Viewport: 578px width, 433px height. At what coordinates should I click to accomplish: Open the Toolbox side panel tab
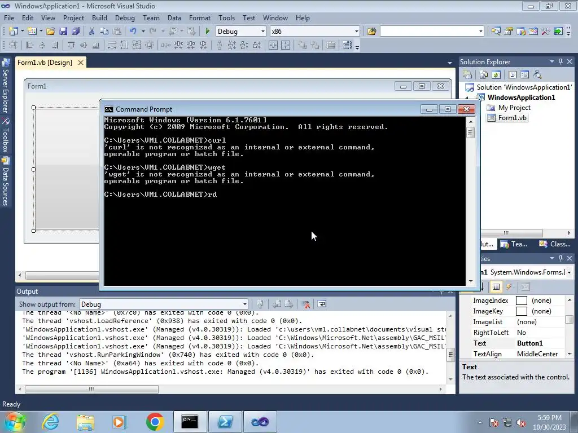click(x=6, y=135)
